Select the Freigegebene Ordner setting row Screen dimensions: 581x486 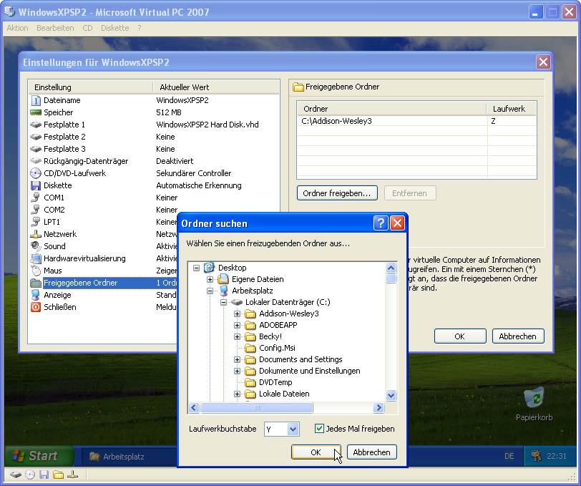click(104, 283)
